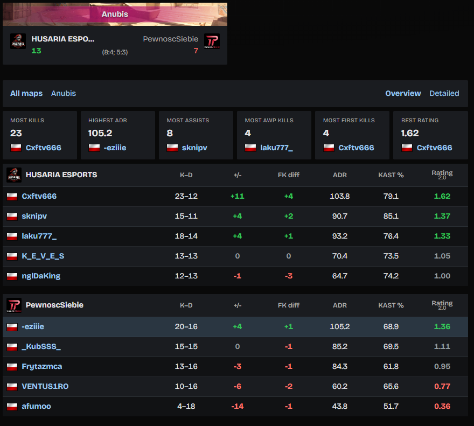Screen dimensions: 474x426
Task: Open K_E_V_E_S player link in table
Action: [x=43, y=256]
